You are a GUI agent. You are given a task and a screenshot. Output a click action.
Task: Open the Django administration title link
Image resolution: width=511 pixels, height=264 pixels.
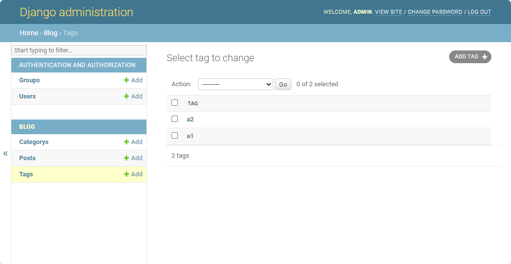76,12
